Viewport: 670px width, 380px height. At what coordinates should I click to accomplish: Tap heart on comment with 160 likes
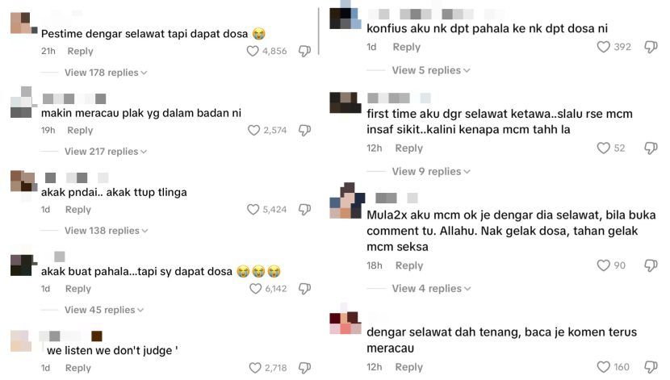click(x=603, y=367)
